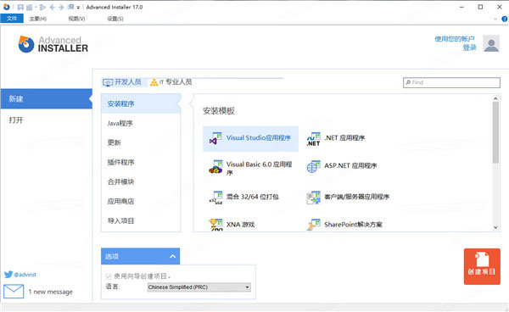The image size is (509, 312).
Task: Select the .NET 应用程序 label
Action: [x=344, y=138]
